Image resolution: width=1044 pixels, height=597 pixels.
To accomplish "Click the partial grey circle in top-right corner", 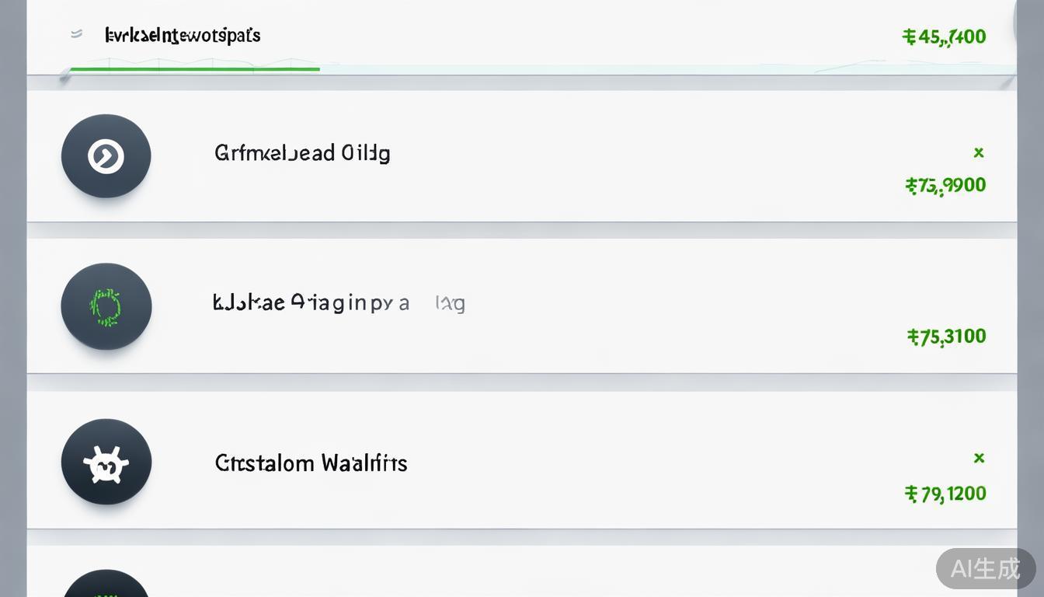I will (x=1028, y=23).
